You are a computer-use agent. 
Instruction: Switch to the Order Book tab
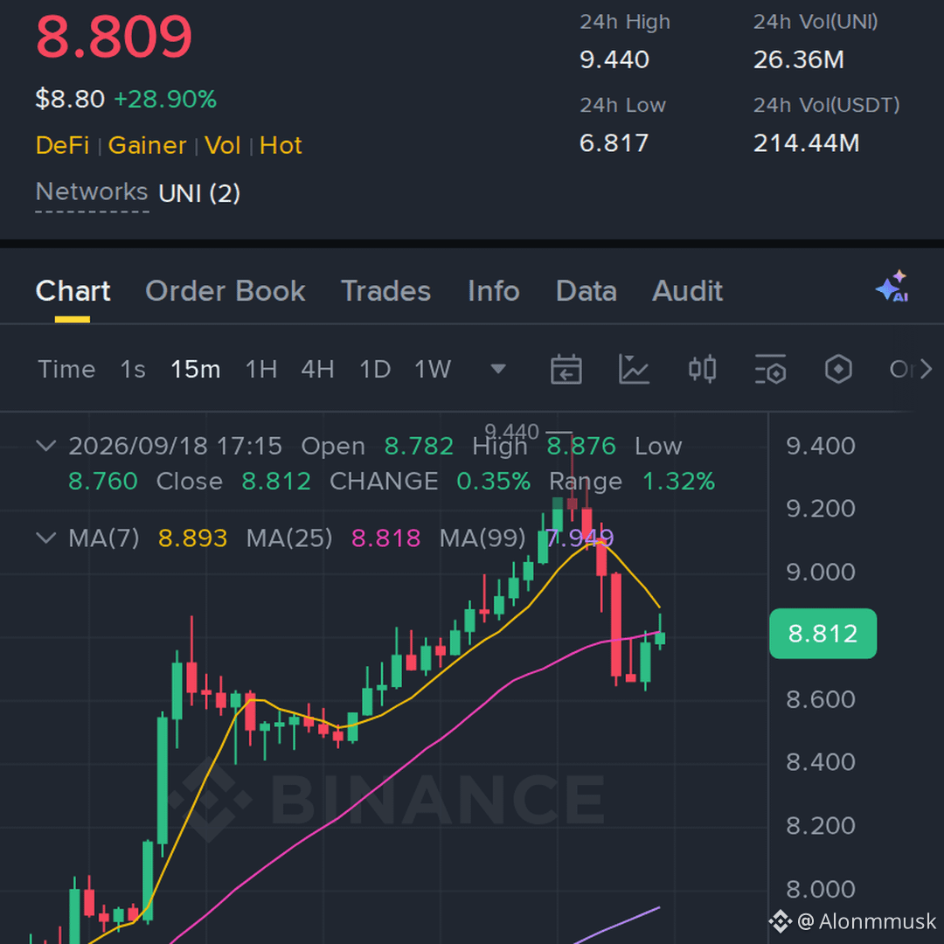(x=226, y=291)
